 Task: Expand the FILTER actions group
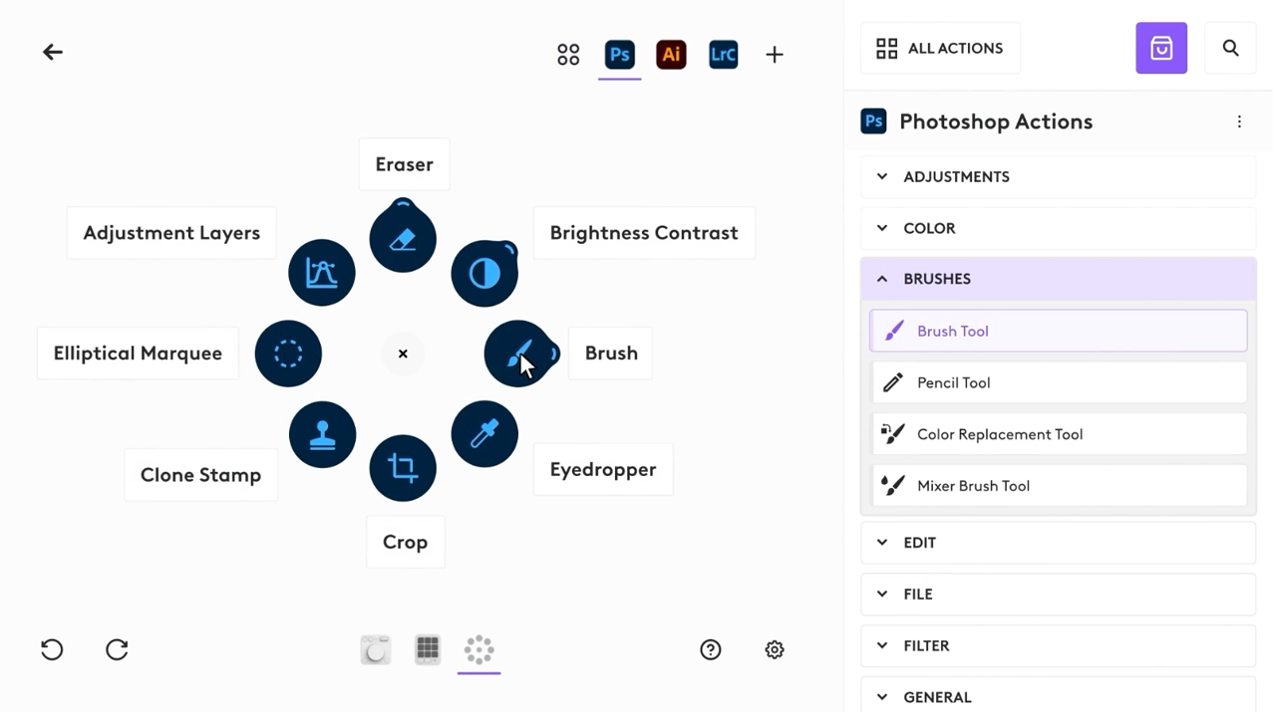coord(1058,646)
